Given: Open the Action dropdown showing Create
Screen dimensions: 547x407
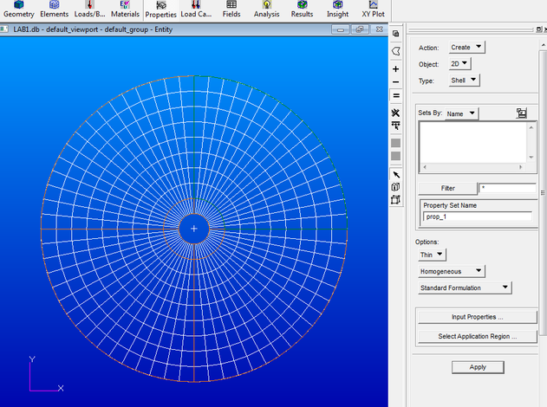Looking at the screenshot, I should tap(467, 48).
